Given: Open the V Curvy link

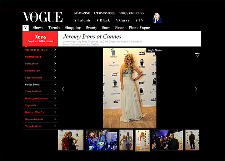Looking at the screenshot, I should (122, 20).
